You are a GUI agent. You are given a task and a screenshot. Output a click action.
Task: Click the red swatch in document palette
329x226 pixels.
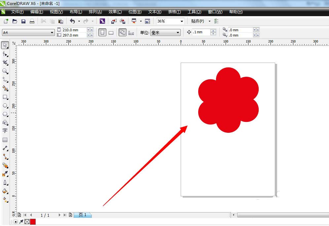[33, 222]
